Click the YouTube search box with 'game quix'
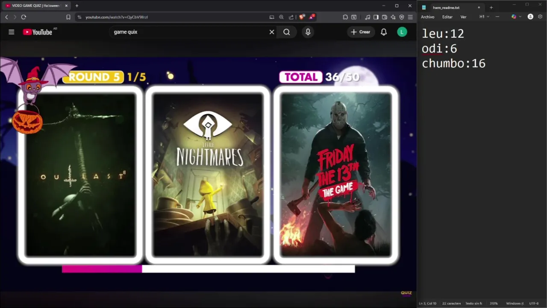The image size is (547, 308). 188,32
